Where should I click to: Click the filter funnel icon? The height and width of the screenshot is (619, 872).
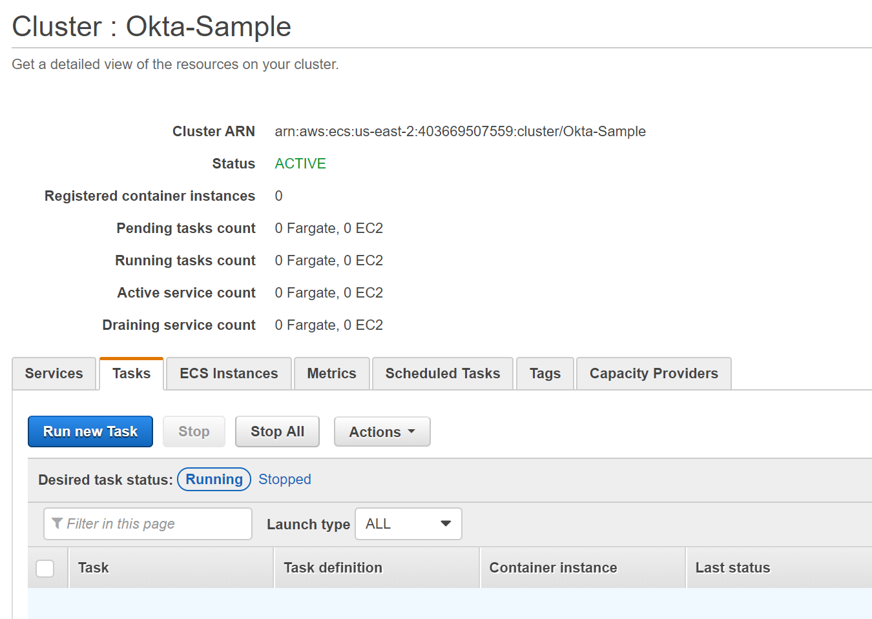coord(57,523)
